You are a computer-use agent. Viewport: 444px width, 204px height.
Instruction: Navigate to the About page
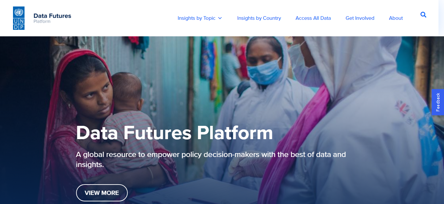click(396, 18)
